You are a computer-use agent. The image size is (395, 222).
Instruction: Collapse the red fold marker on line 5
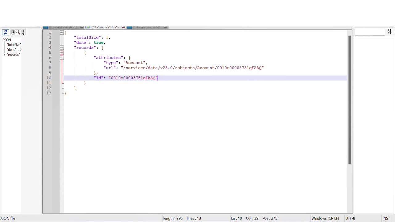pos(62,53)
